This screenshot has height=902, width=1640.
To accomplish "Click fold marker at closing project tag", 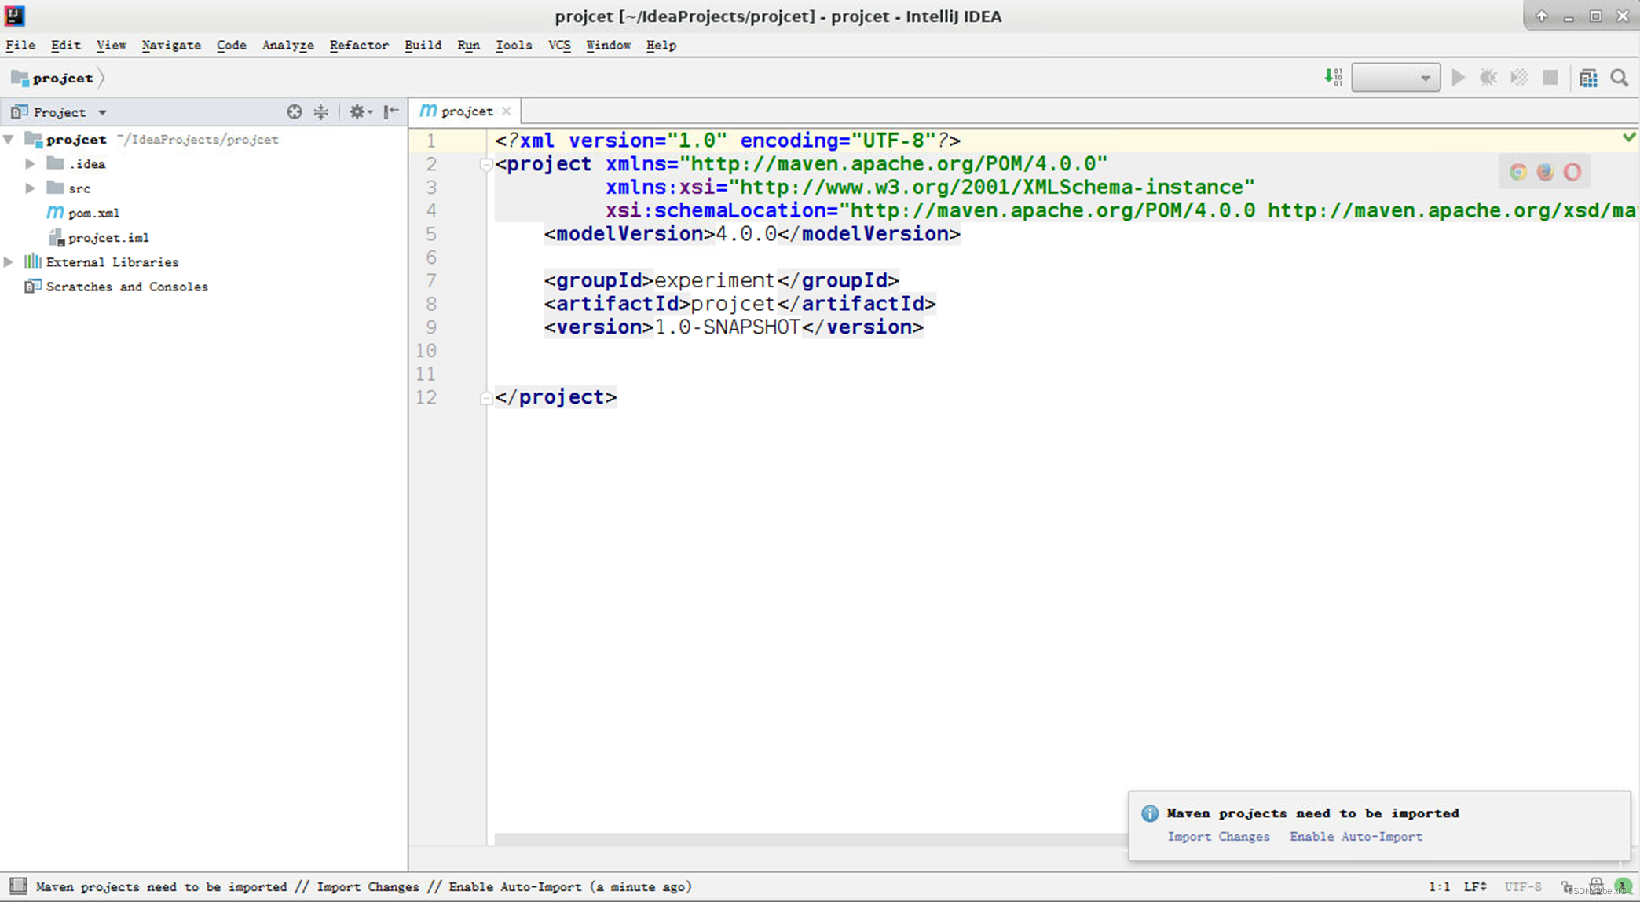I will point(485,398).
